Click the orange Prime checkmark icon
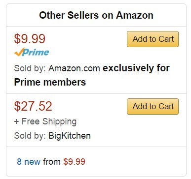Viewport: 191px width, 179px height. tap(19, 52)
